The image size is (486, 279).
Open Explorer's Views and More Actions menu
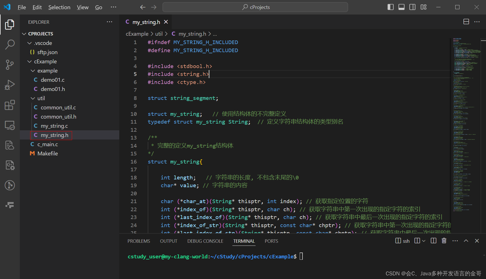(x=109, y=22)
